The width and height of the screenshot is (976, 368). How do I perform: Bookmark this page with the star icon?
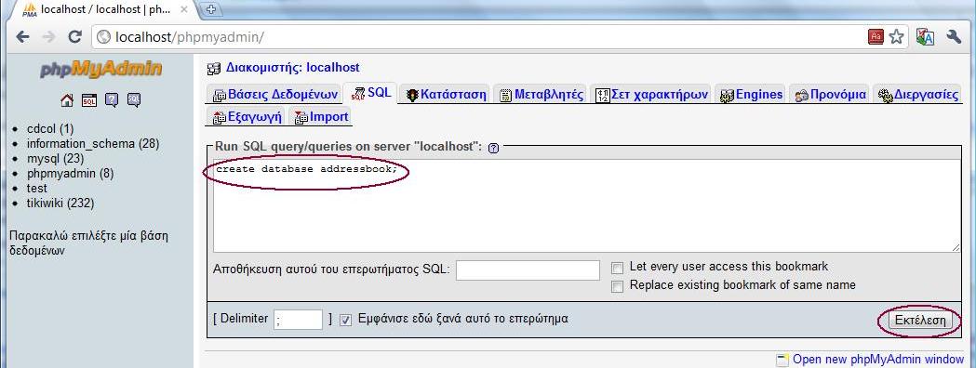tap(896, 36)
